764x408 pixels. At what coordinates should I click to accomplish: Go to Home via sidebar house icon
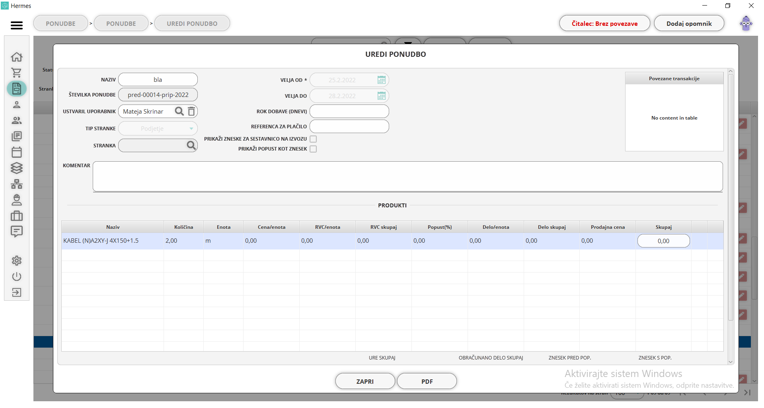[16, 57]
